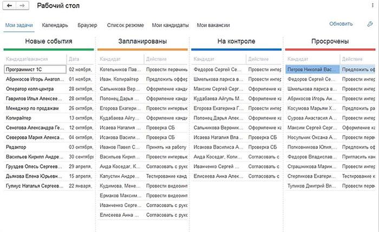Image resolution: width=379 pixels, height=232 pixels.
Task: Select Гулиус Наталья Сергеев... row
Action: coord(49,186)
